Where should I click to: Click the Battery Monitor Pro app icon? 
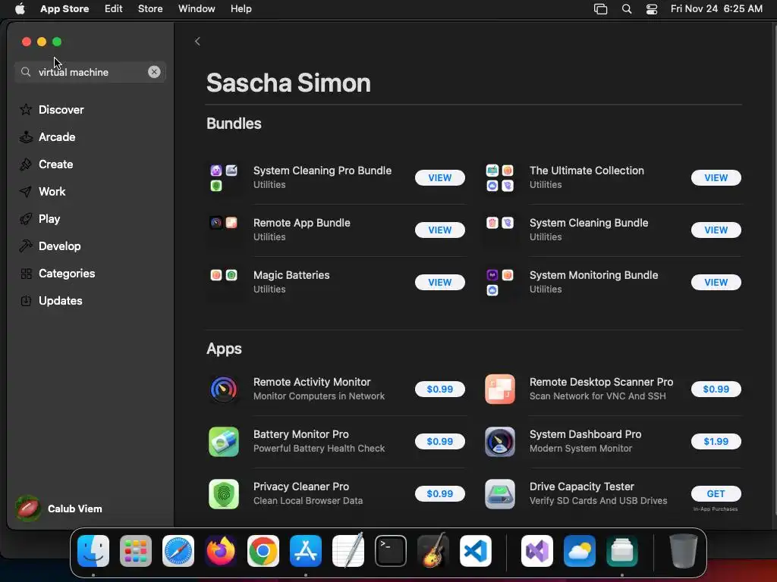[224, 442]
